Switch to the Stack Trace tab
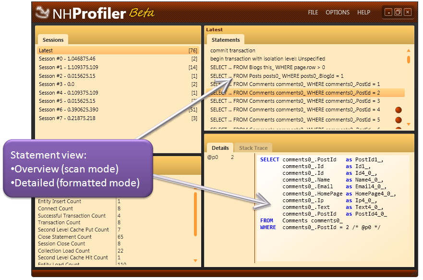 point(254,148)
